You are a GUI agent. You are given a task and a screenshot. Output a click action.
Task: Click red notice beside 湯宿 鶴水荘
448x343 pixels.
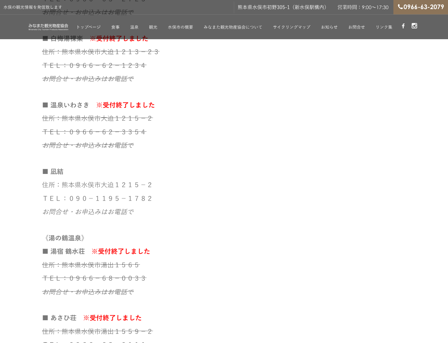click(x=121, y=251)
